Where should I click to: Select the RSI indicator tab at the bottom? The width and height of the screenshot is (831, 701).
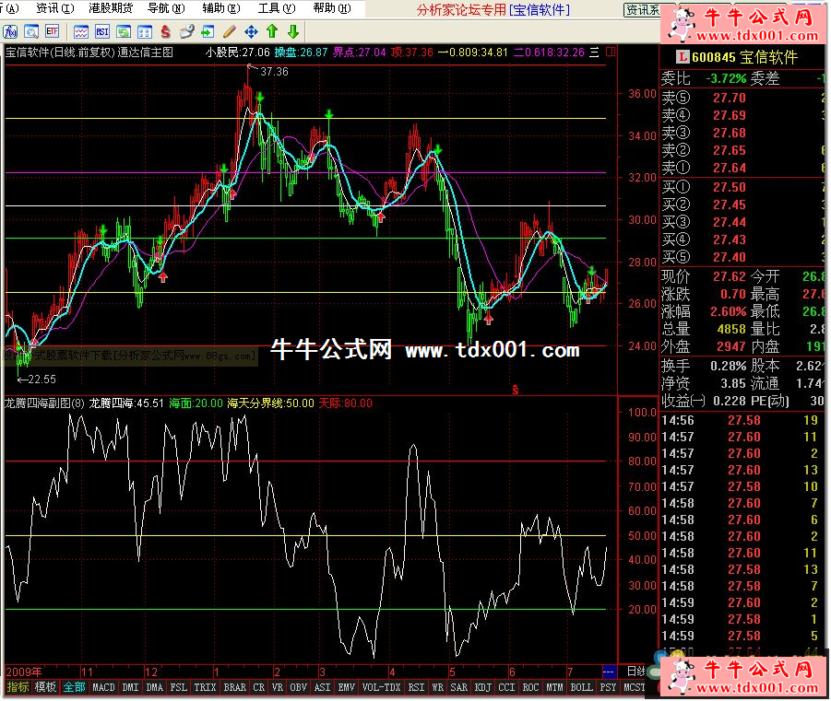point(416,687)
